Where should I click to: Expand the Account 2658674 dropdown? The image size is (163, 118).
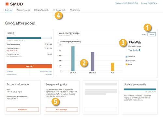point(149,3)
